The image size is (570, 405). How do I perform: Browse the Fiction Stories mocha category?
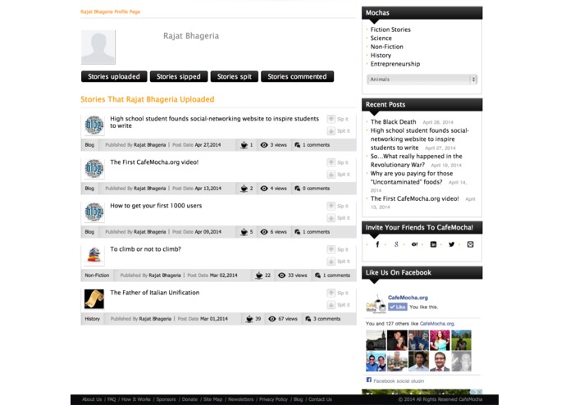coord(390,30)
